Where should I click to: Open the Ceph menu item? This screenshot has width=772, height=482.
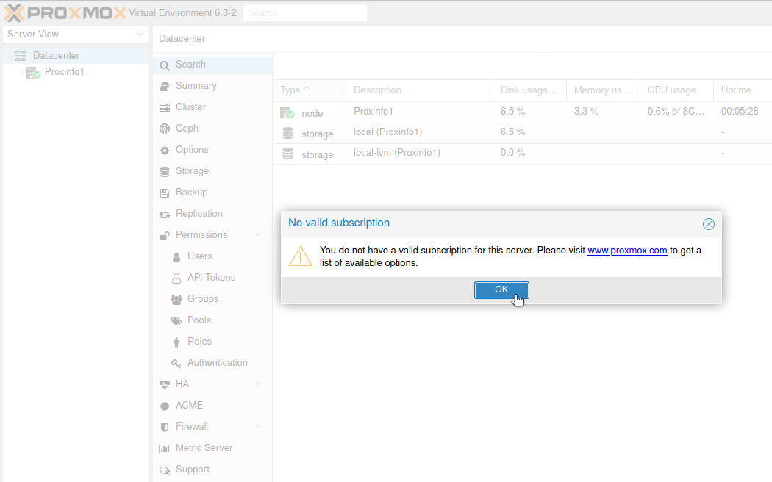[x=187, y=129]
